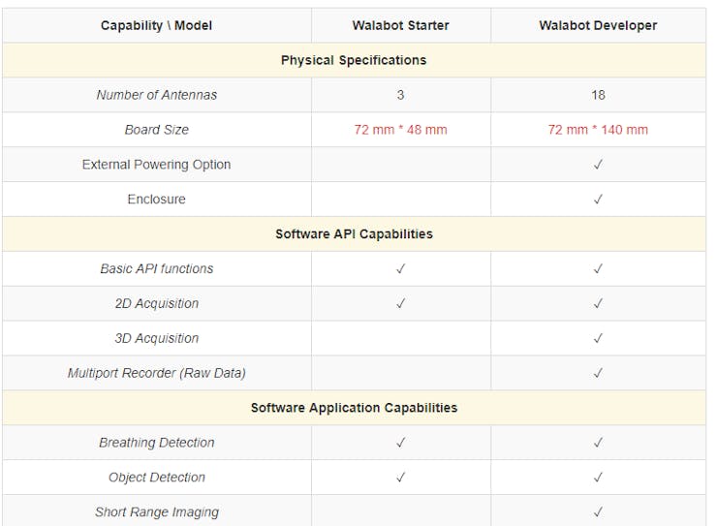This screenshot has height=526, width=717.
Task: Click Developer Multiport Recorder checkmark
Action: (598, 373)
